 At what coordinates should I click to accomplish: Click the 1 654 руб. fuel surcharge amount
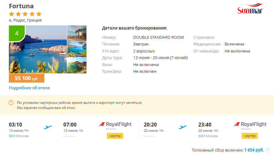(x=254, y=150)
